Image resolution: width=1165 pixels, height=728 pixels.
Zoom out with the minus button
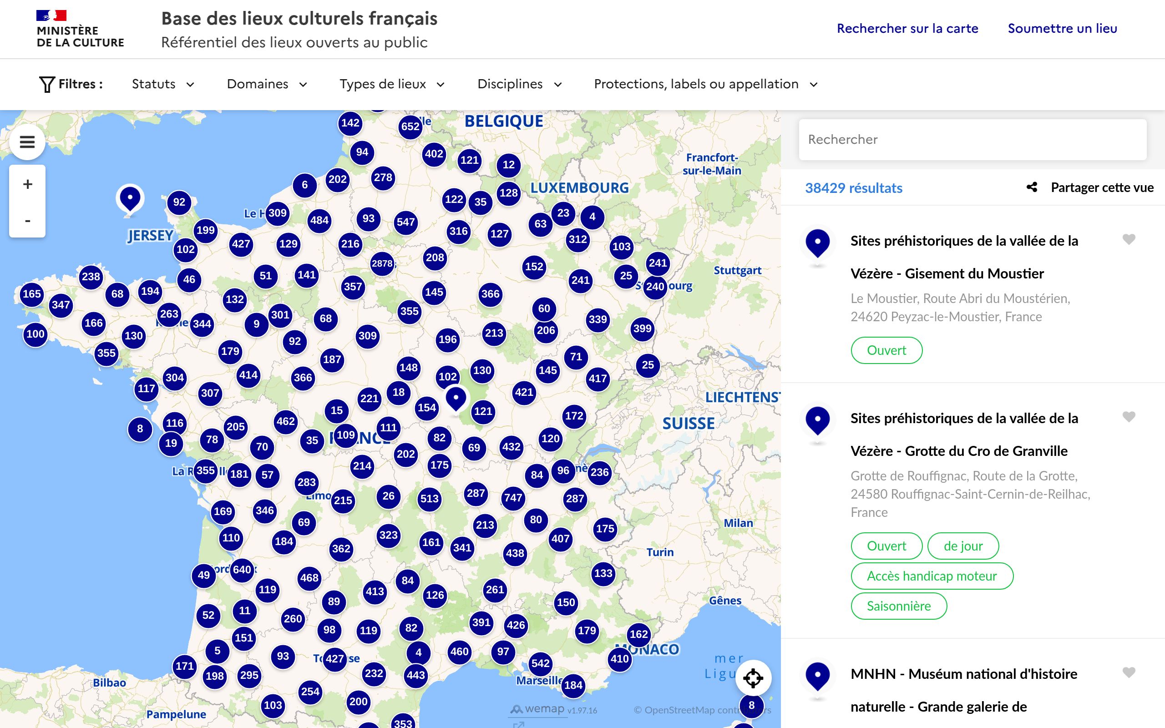point(27,220)
